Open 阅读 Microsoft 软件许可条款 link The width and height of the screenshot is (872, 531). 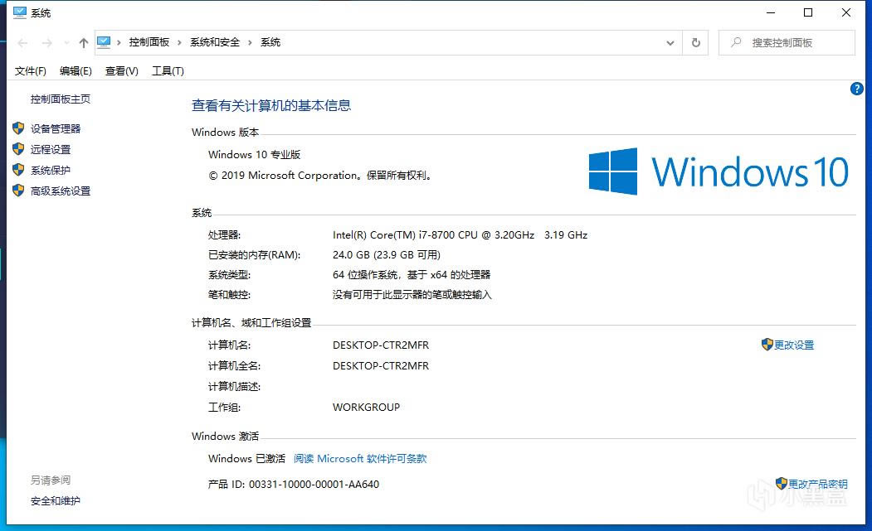pyautogui.click(x=360, y=459)
